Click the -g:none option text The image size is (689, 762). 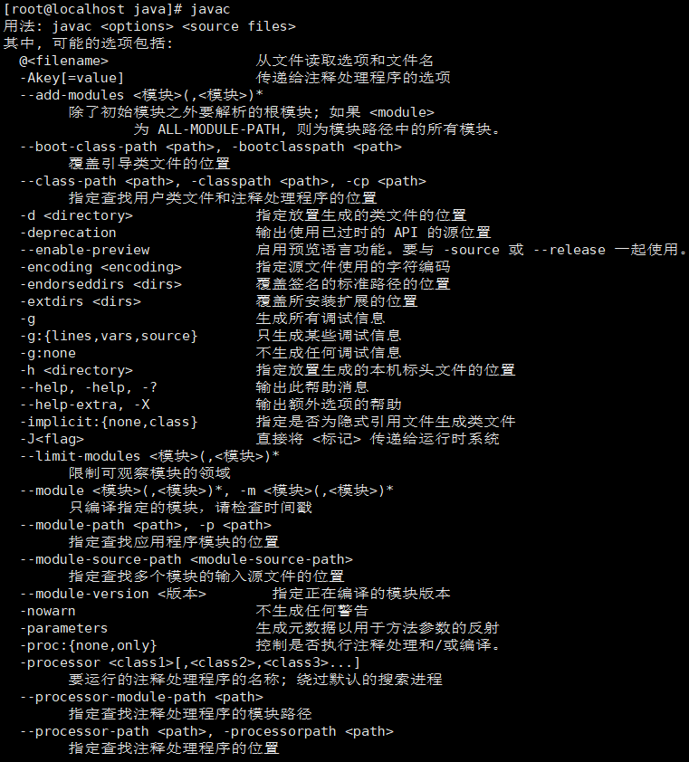48,353
